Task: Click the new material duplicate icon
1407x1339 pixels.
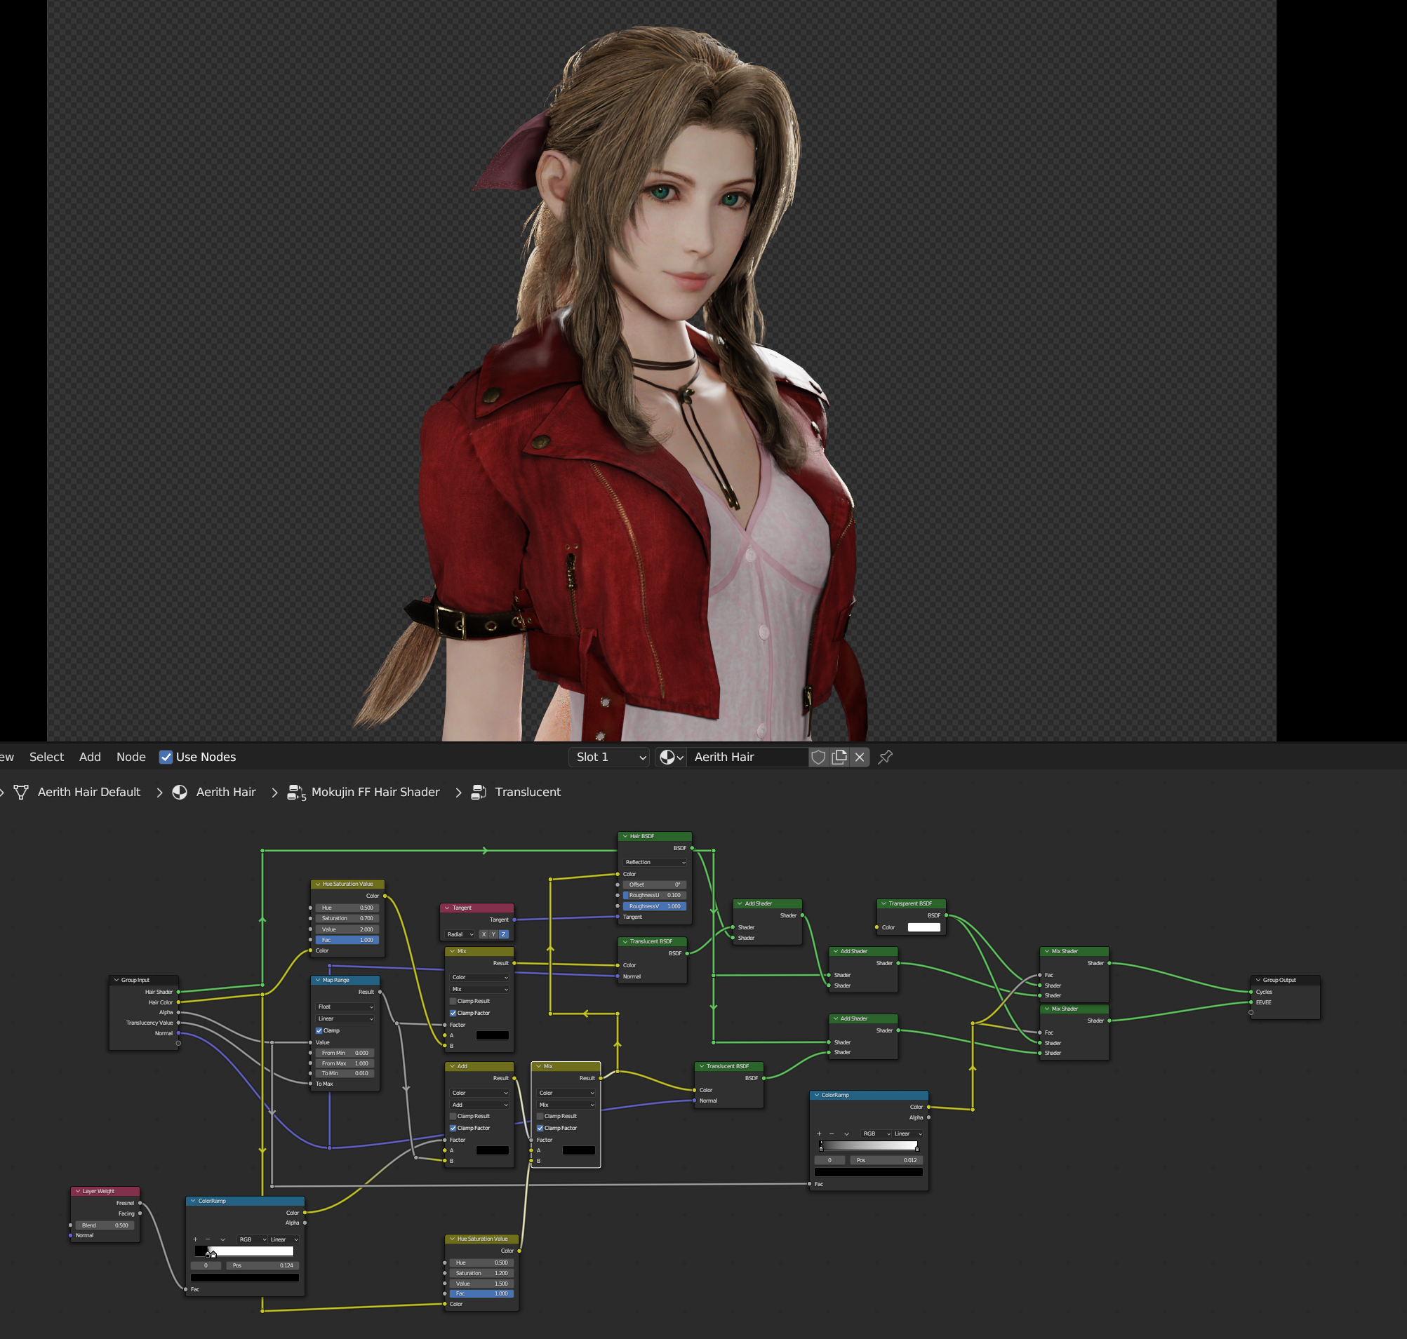Action: pos(839,757)
